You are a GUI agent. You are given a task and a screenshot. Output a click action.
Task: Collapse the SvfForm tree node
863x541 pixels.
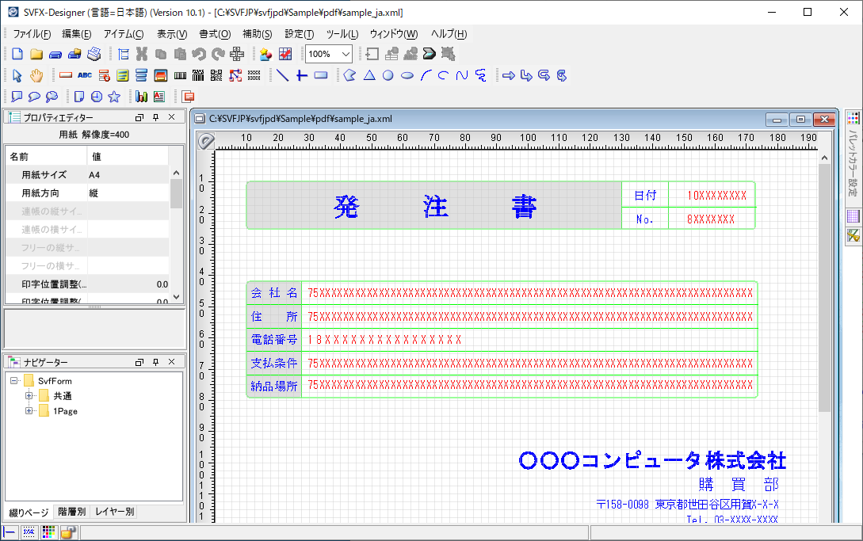point(13,381)
